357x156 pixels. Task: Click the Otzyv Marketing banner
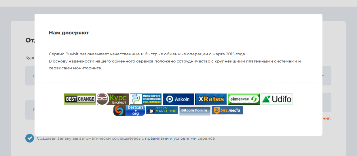pyautogui.click(x=162, y=110)
